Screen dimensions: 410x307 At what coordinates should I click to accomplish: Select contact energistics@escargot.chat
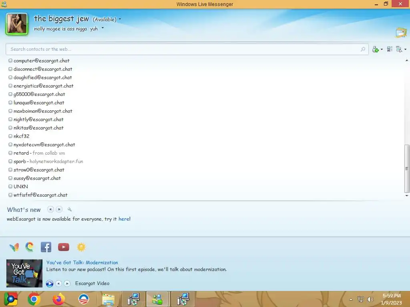point(43,86)
